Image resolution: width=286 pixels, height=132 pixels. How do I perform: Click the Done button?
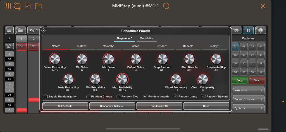[206, 106]
